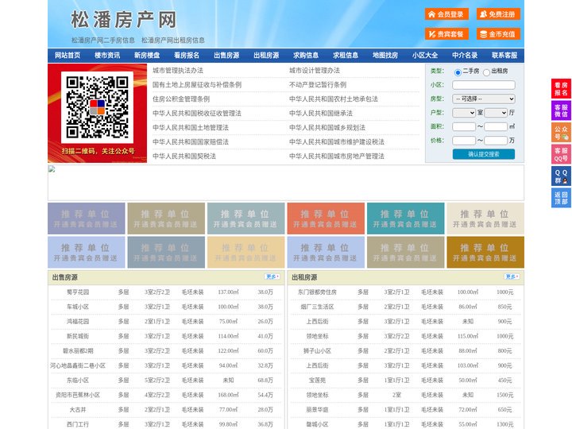Select the 二手房 radio button
Image resolution: width=572 pixels, height=429 pixels.
point(458,72)
